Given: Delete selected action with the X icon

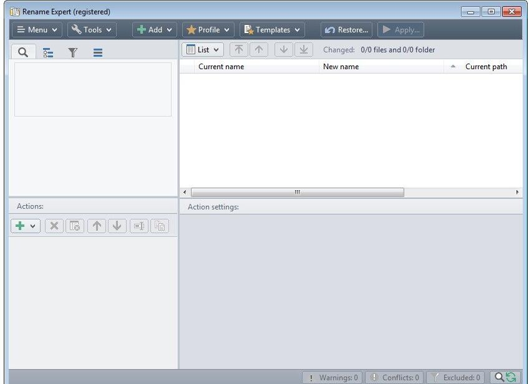Looking at the screenshot, I should [54, 226].
